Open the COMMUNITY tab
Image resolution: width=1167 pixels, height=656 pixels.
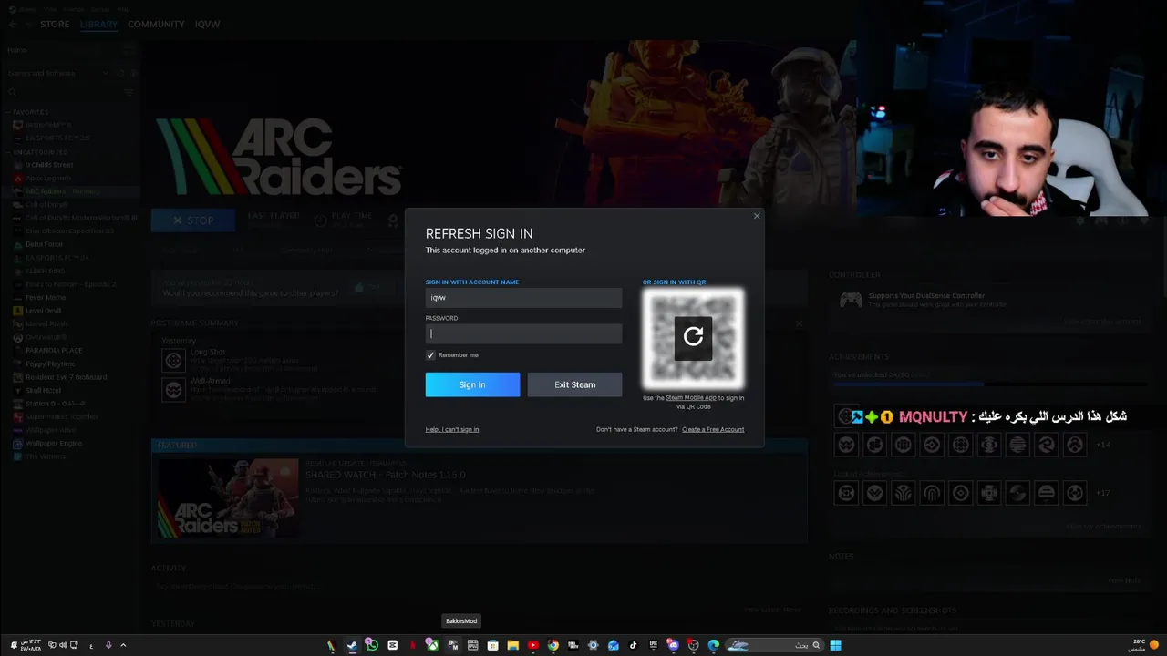pyautogui.click(x=156, y=24)
